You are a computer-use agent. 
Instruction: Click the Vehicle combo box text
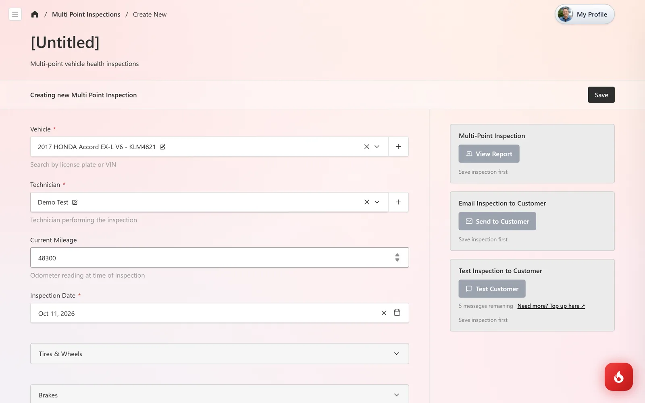click(x=97, y=147)
